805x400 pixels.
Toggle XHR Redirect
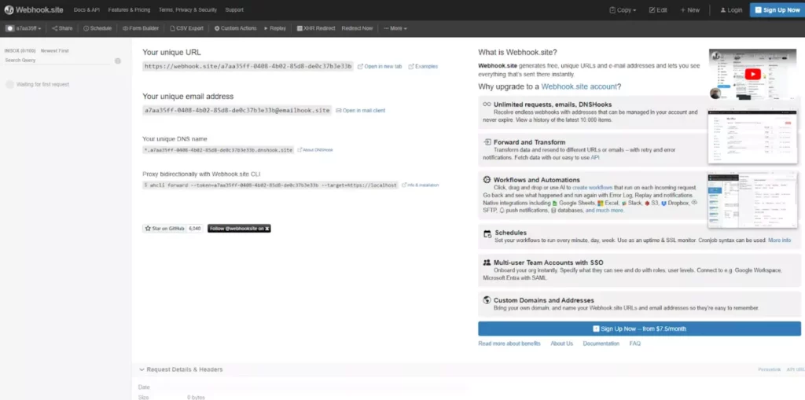[x=316, y=28]
